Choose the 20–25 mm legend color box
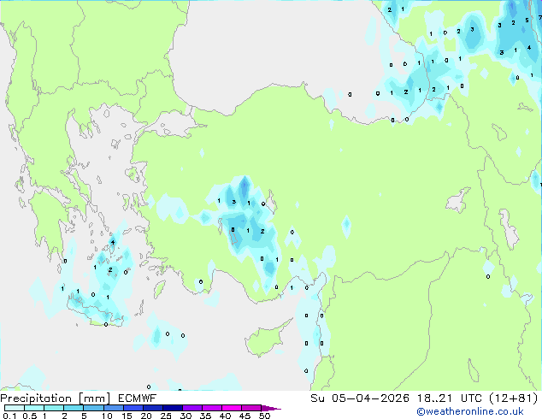542x419 pixels. (x=152, y=408)
